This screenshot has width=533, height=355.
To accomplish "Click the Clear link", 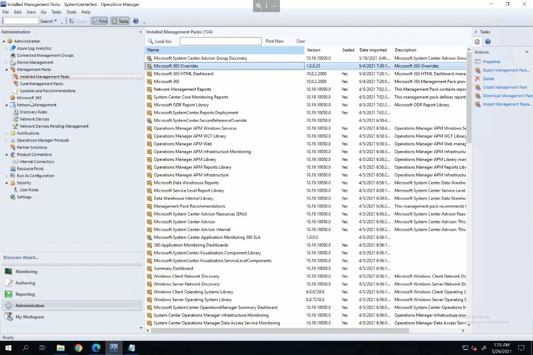I will tap(301, 41).
